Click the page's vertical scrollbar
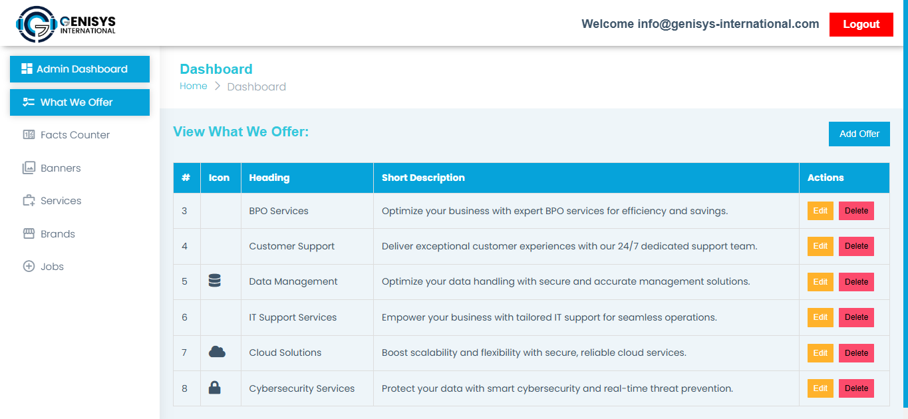The image size is (908, 419). pos(905,200)
